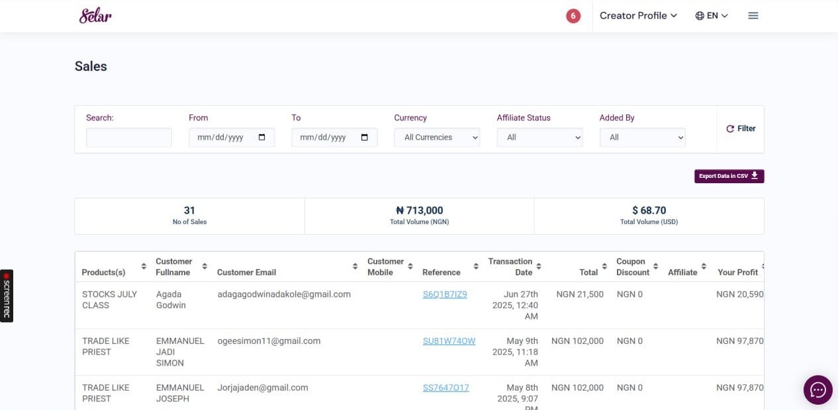This screenshot has height=410, width=838.
Task: Sort by Customer Fullname column arrows
Action: [205, 266]
